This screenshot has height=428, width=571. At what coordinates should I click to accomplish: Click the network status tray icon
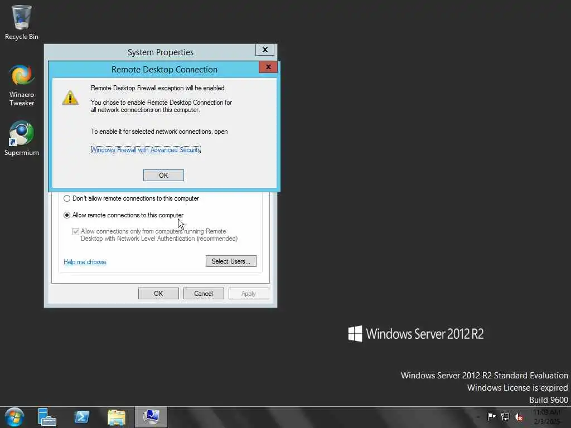(x=505, y=417)
